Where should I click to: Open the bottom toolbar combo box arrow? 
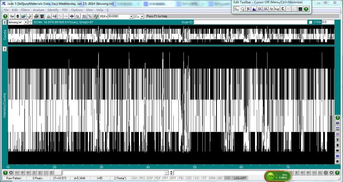(166, 173)
